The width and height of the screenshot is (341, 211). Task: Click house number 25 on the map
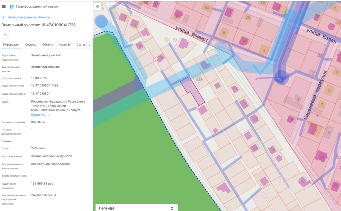point(248,18)
